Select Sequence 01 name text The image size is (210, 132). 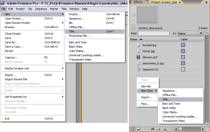tap(150, 69)
